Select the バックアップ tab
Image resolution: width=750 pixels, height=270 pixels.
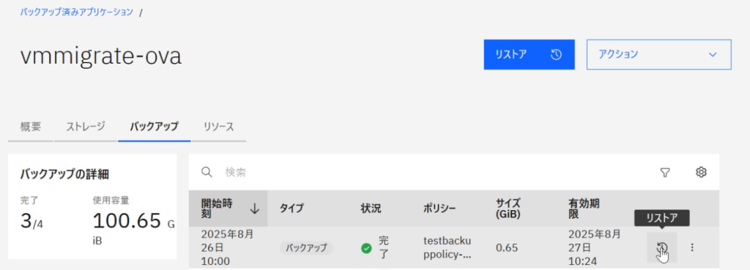[154, 127]
